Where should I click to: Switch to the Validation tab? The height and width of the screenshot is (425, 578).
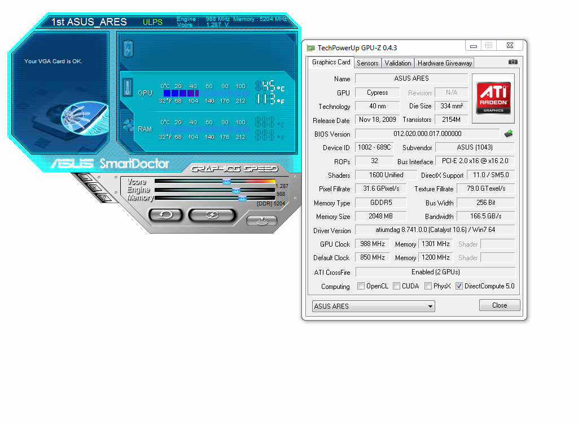(x=397, y=63)
